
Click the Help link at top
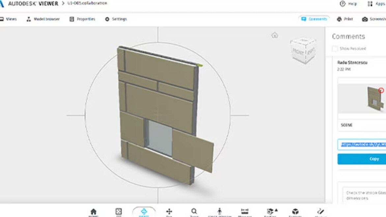tap(348, 4)
